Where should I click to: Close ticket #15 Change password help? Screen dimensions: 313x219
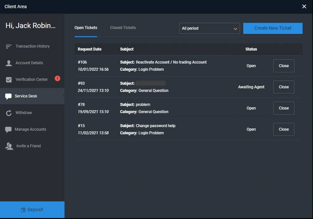pyautogui.click(x=284, y=129)
